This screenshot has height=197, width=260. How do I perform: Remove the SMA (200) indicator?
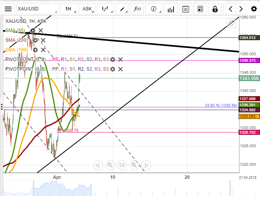point(43,40)
